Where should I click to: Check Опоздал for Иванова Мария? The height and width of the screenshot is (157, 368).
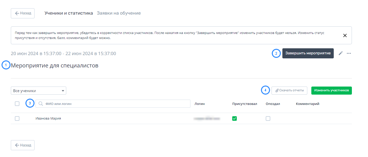pos(268,119)
